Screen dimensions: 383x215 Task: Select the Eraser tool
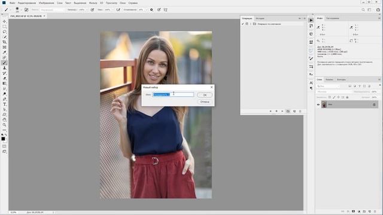click(x=4, y=78)
